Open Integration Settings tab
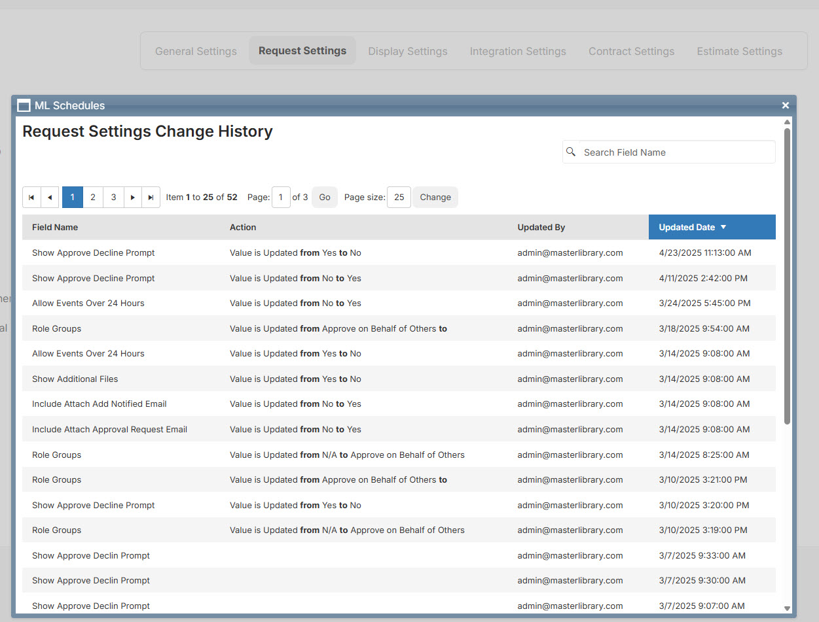This screenshot has width=819, height=622. click(518, 51)
